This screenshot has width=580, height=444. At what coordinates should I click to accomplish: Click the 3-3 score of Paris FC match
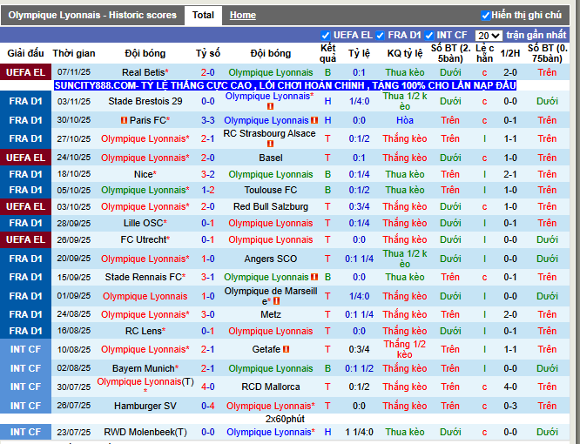click(208, 120)
